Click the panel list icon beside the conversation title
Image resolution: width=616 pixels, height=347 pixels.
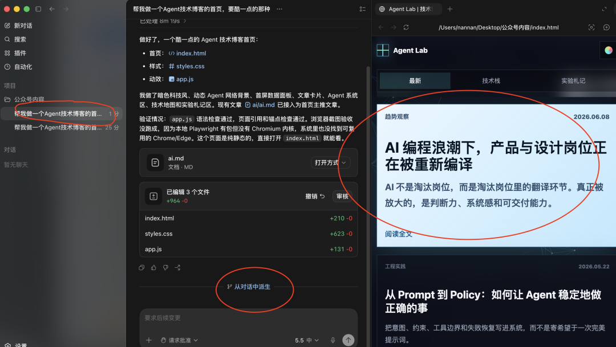(x=362, y=9)
